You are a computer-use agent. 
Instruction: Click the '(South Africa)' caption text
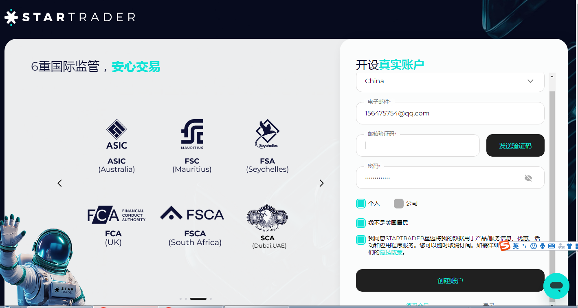pos(195,242)
